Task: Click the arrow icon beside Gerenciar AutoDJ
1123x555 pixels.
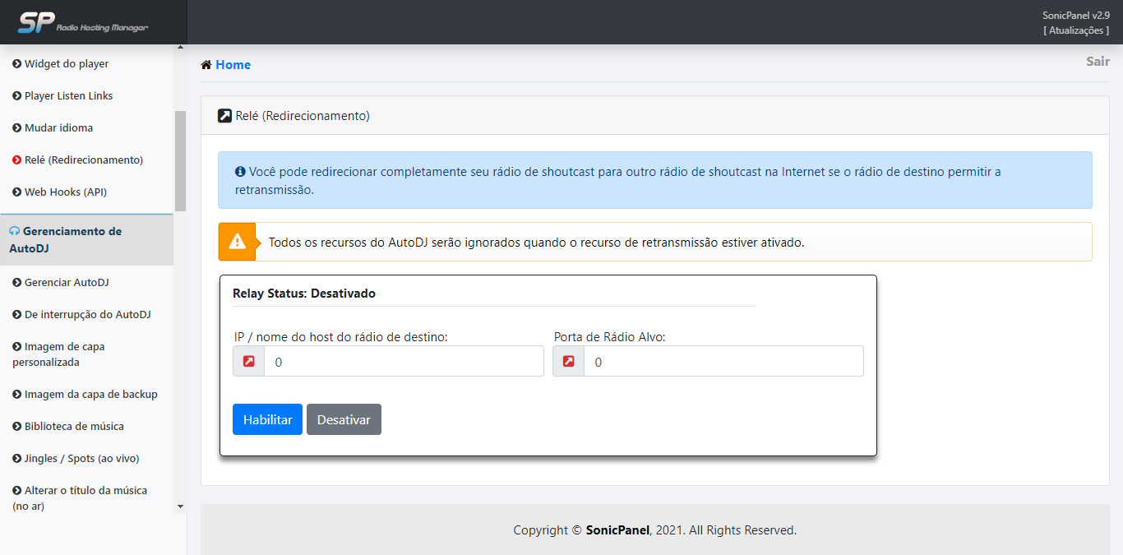Action: pos(17,283)
